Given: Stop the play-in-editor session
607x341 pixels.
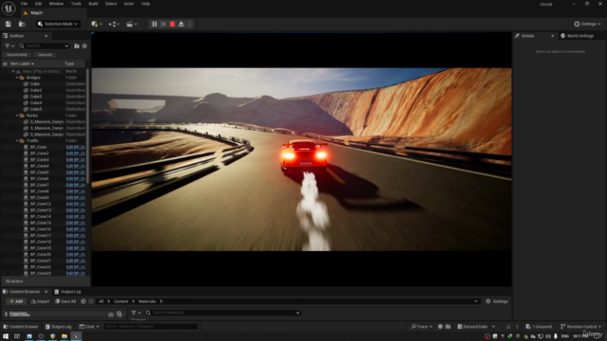Looking at the screenshot, I should [173, 24].
